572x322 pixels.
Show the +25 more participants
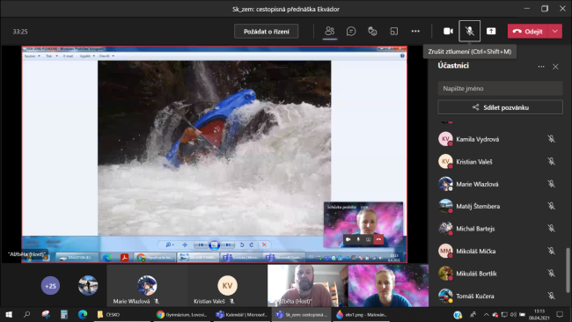pos(50,286)
